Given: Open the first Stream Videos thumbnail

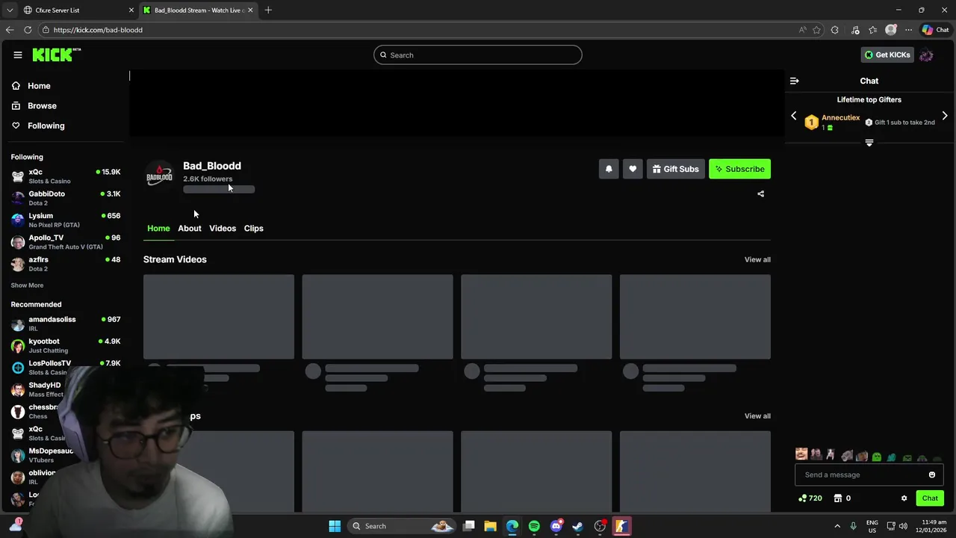Looking at the screenshot, I should (x=219, y=317).
